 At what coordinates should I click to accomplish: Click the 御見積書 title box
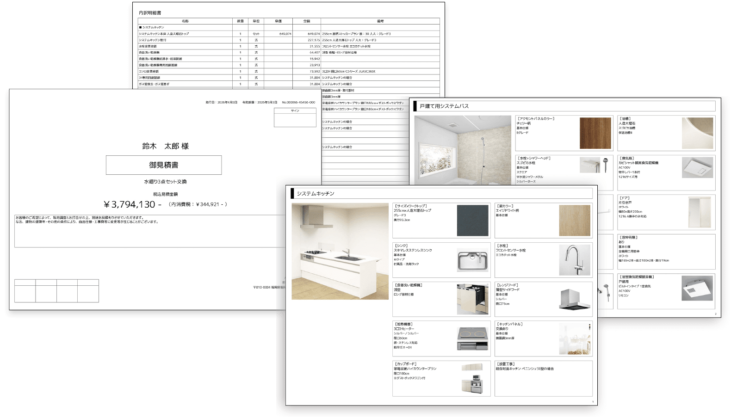click(x=164, y=165)
